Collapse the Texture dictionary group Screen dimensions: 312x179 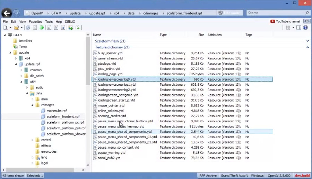[x=307, y=47]
